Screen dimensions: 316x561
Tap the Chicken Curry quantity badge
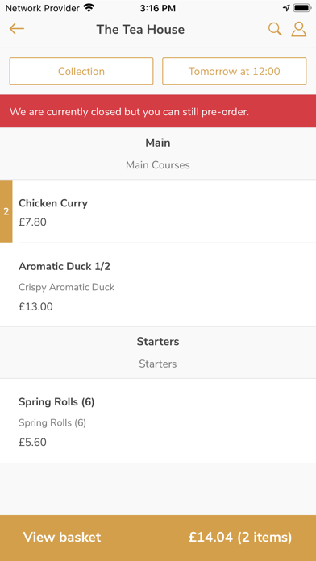[x=6, y=211]
